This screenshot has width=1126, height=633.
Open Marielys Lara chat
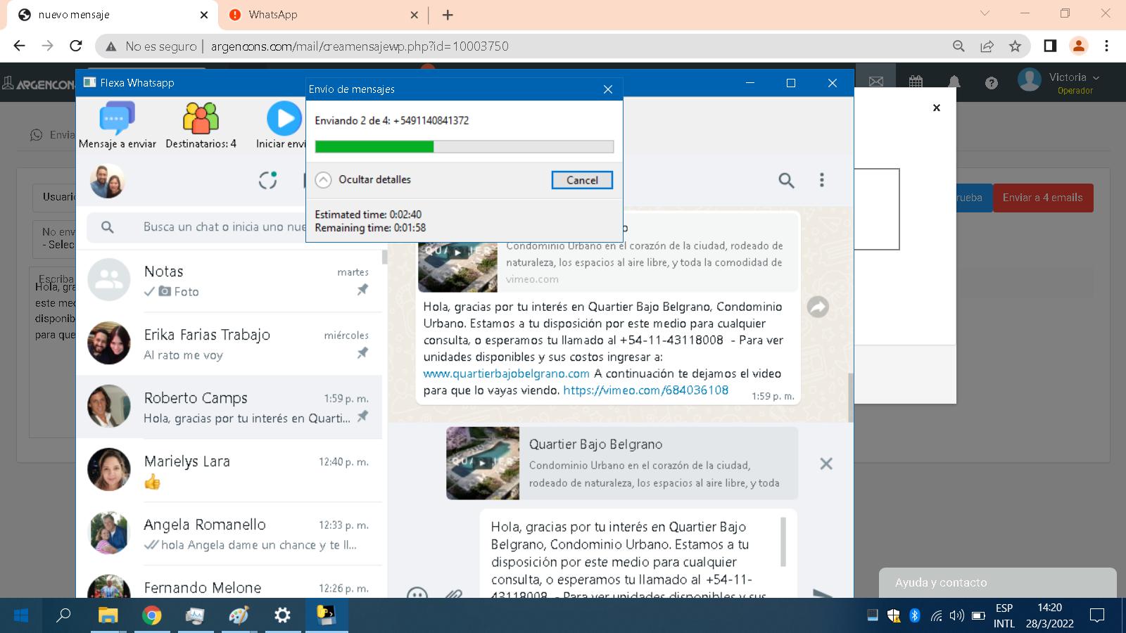coord(229,471)
